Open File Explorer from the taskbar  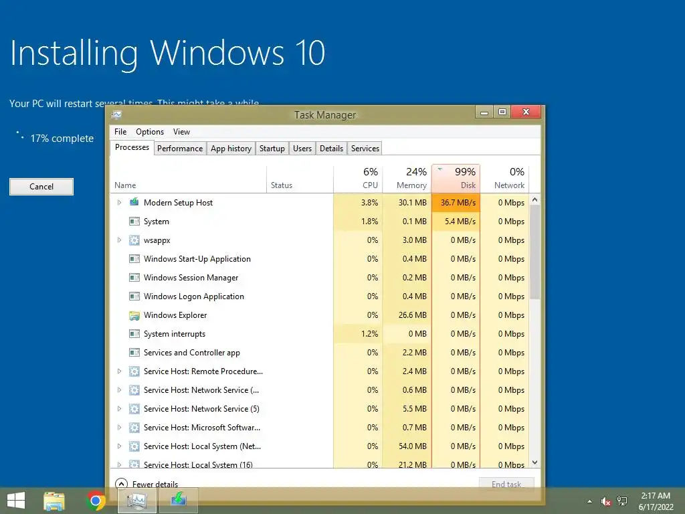pos(54,501)
